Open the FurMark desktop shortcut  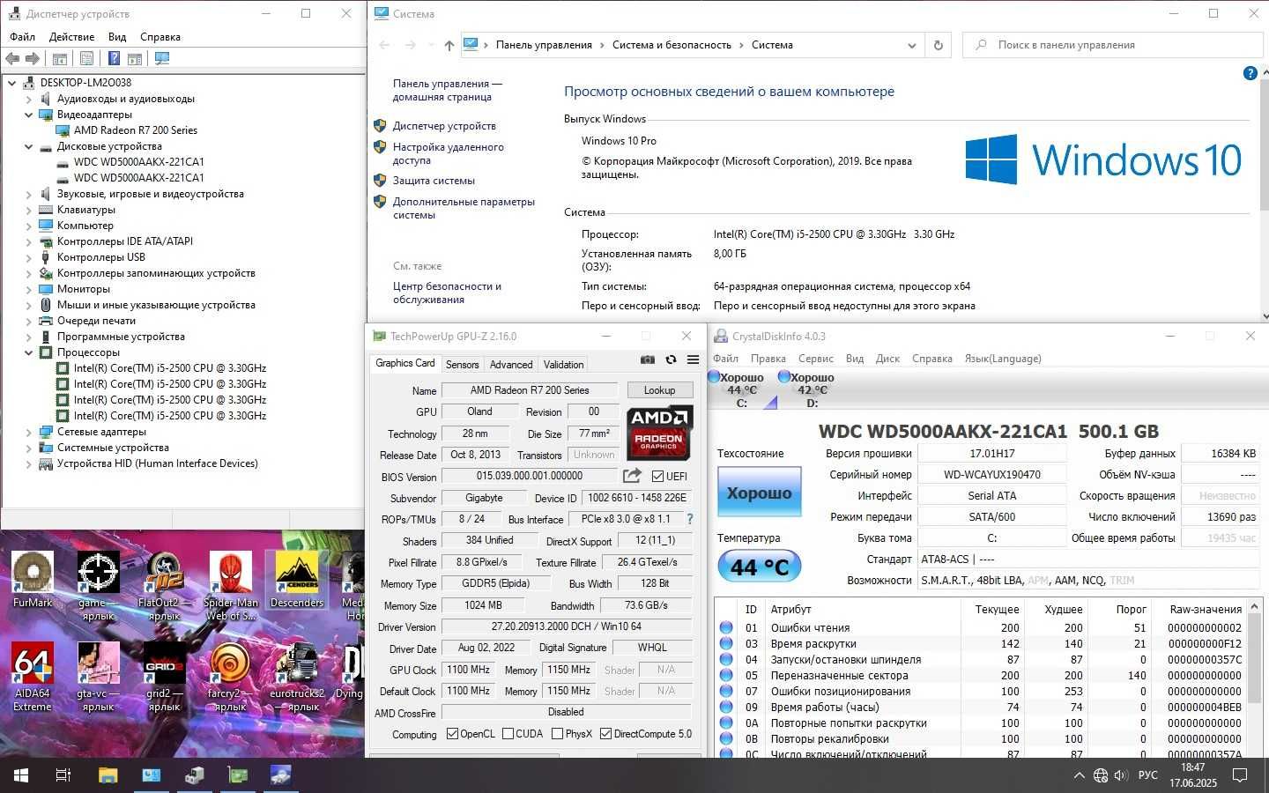(x=33, y=579)
